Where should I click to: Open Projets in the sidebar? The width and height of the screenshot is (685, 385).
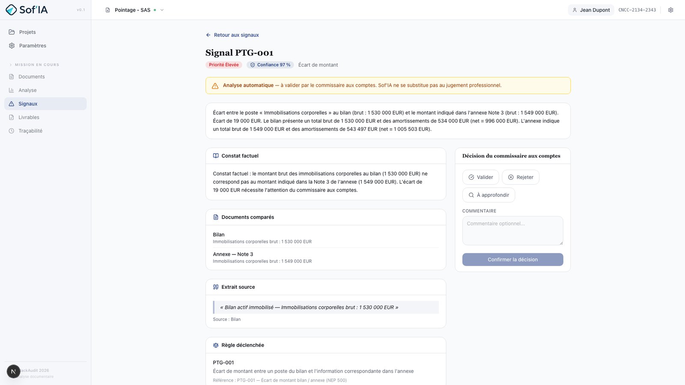(x=45, y=32)
